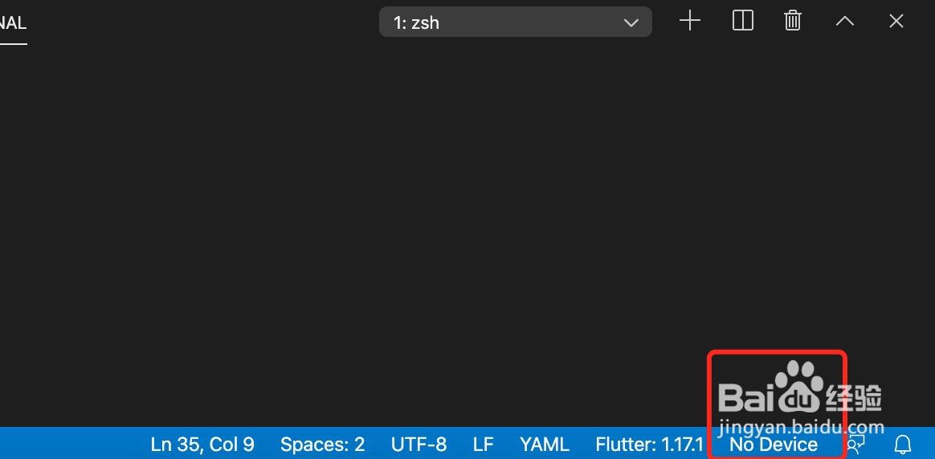Show notifications via the bell icon
The image size is (935, 459).
tap(903, 444)
